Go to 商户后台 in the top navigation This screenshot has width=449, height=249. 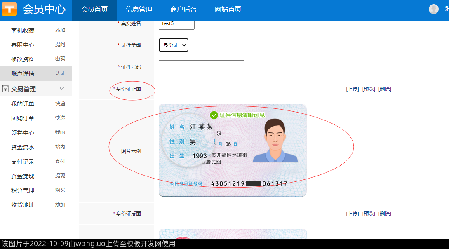point(183,9)
